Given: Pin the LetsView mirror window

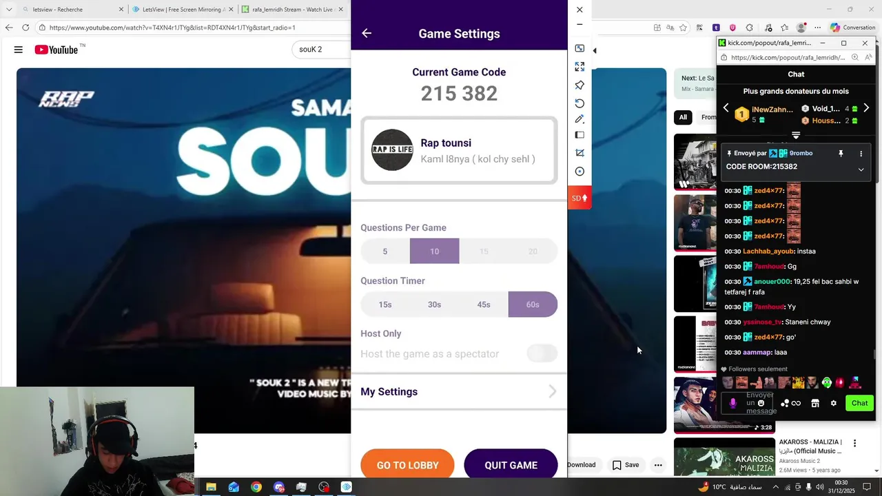Looking at the screenshot, I should 580,85.
